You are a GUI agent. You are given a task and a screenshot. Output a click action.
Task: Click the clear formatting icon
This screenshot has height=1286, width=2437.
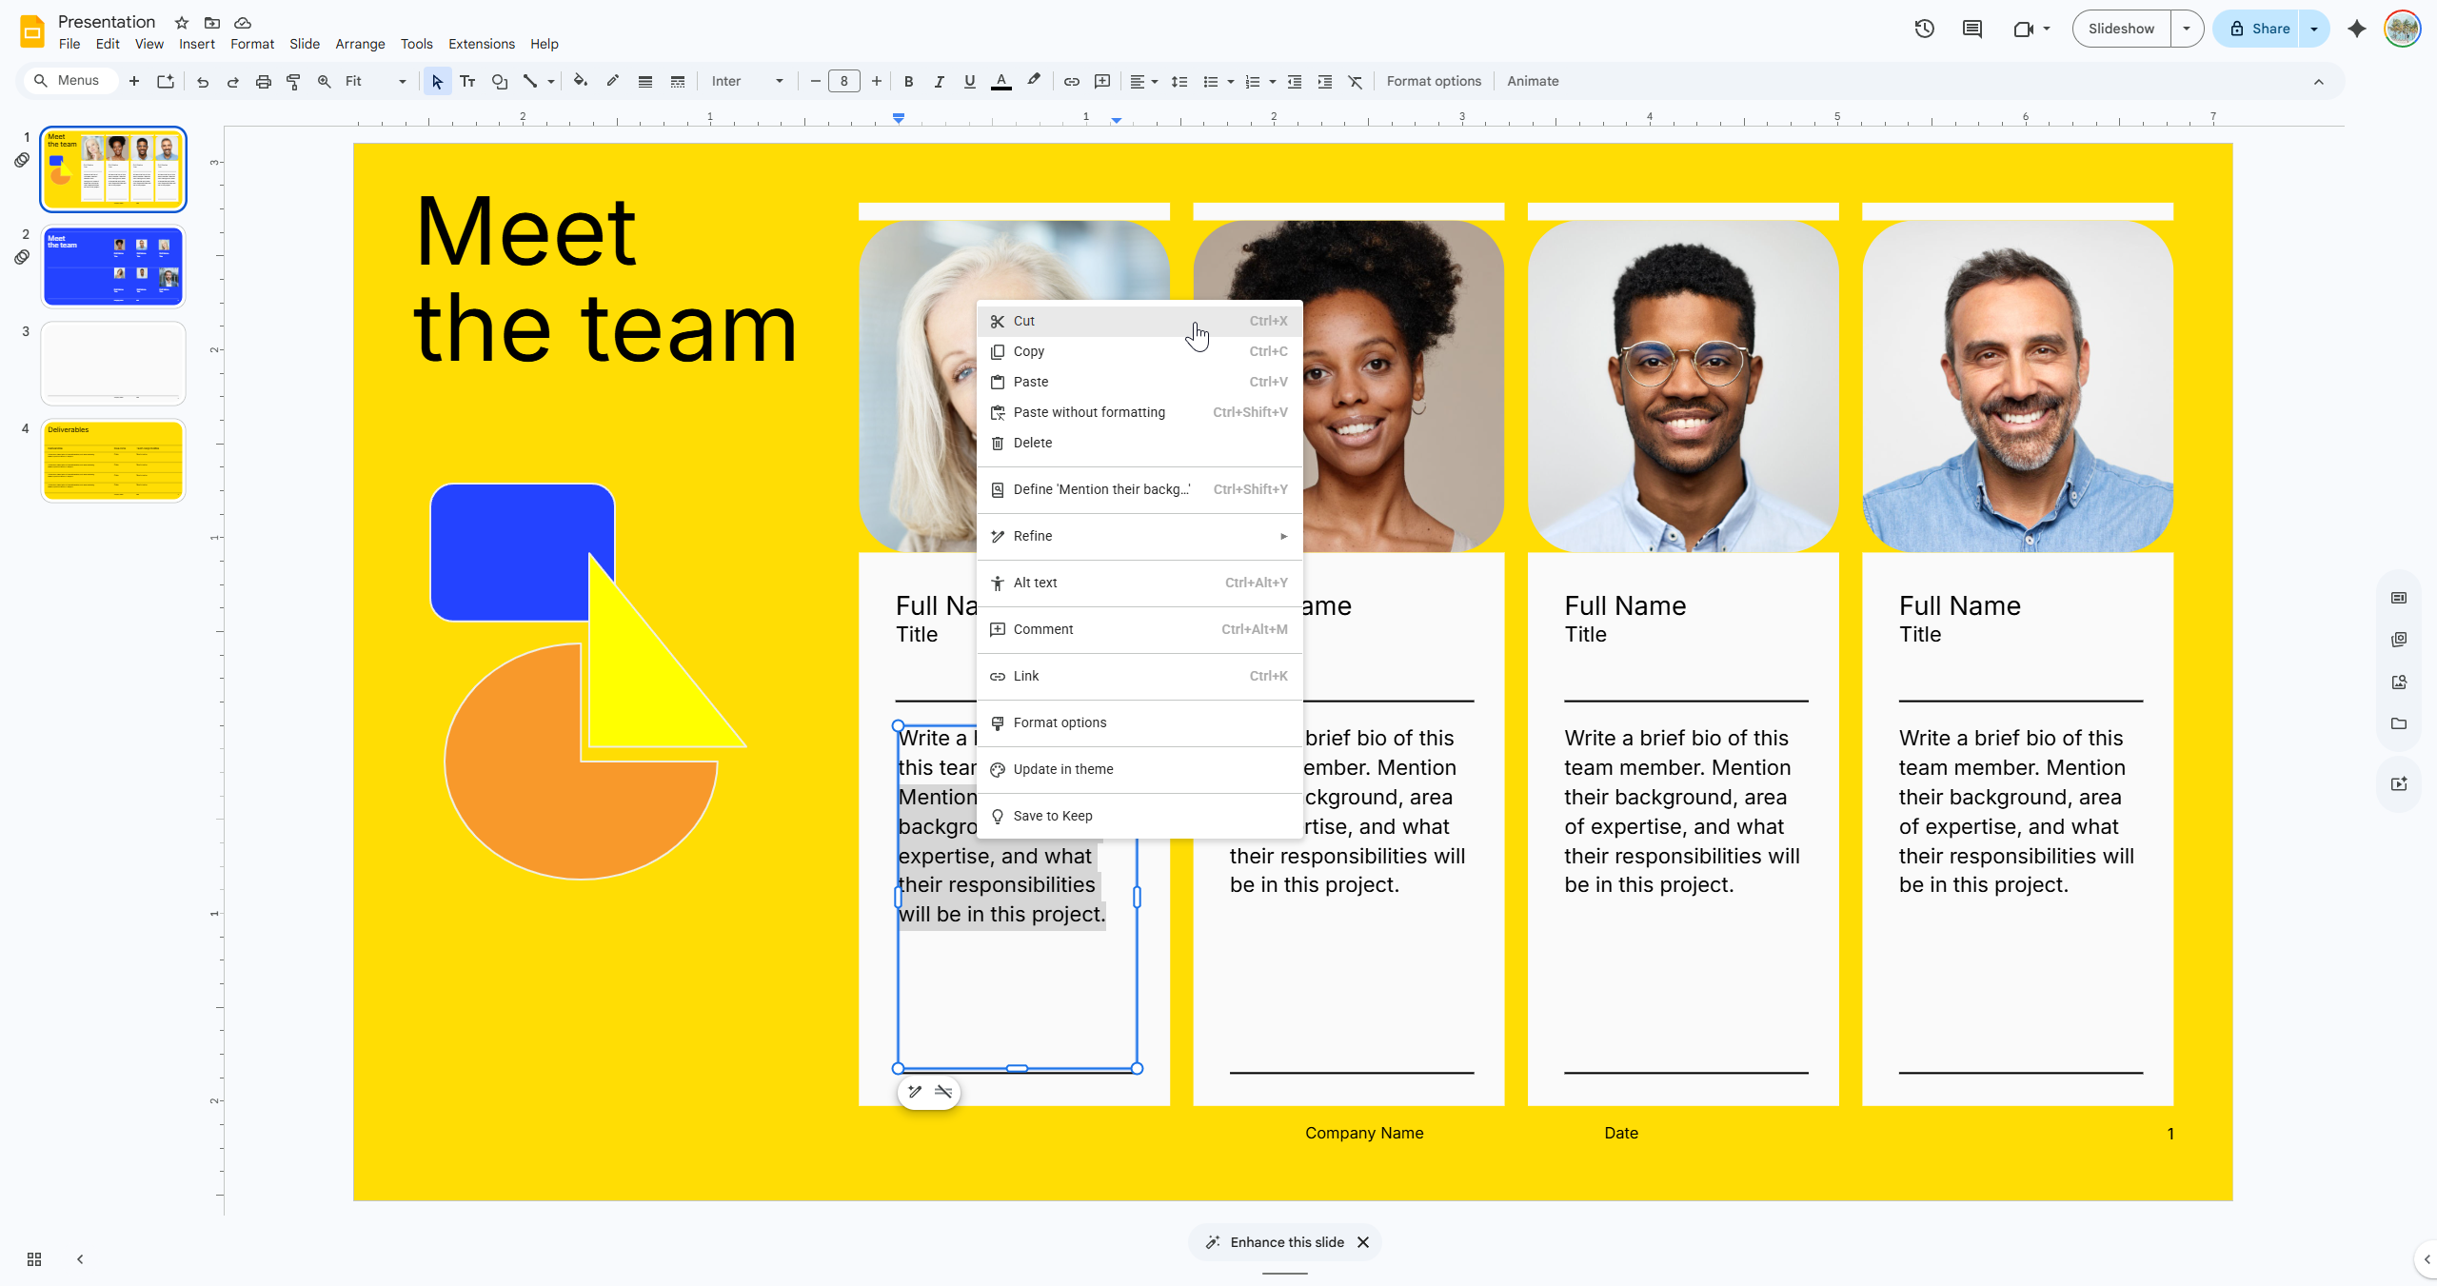point(1356,82)
